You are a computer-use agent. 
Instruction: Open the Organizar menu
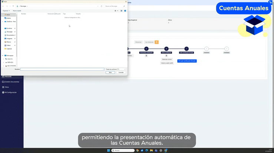[x=6, y=11]
